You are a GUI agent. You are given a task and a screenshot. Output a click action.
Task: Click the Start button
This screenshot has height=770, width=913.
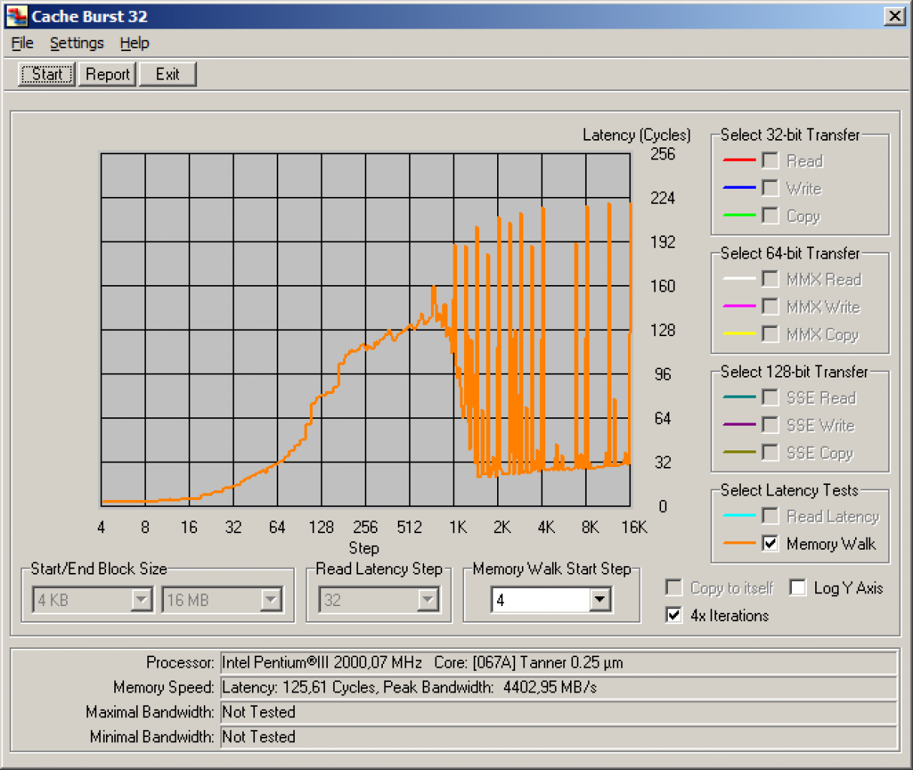[x=47, y=74]
